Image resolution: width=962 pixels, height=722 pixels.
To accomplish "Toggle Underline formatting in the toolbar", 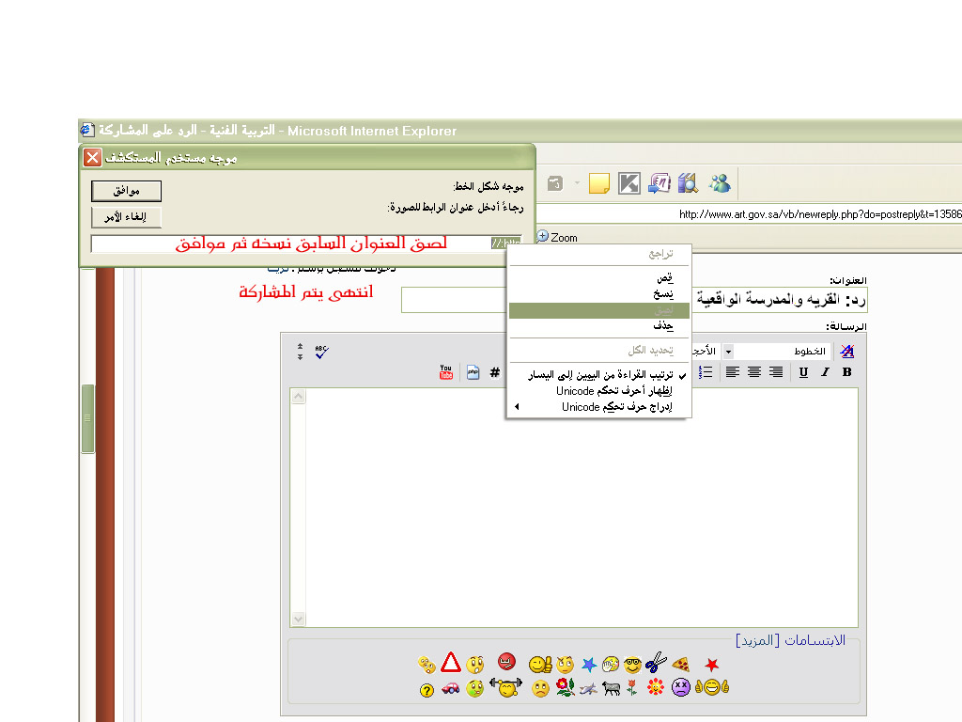I will (x=803, y=372).
